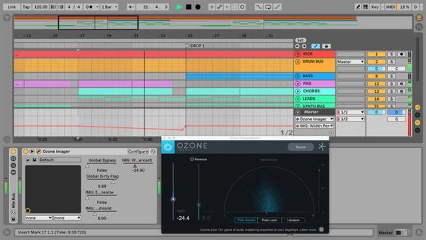The width and height of the screenshot is (426, 240).
Task: Open the Ozone Imager wrench unfold icon
Action: [39, 151]
